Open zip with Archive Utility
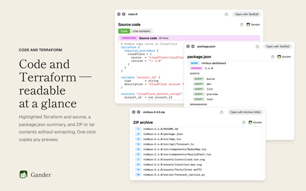The width and height of the screenshot is (306, 191). click(245, 112)
